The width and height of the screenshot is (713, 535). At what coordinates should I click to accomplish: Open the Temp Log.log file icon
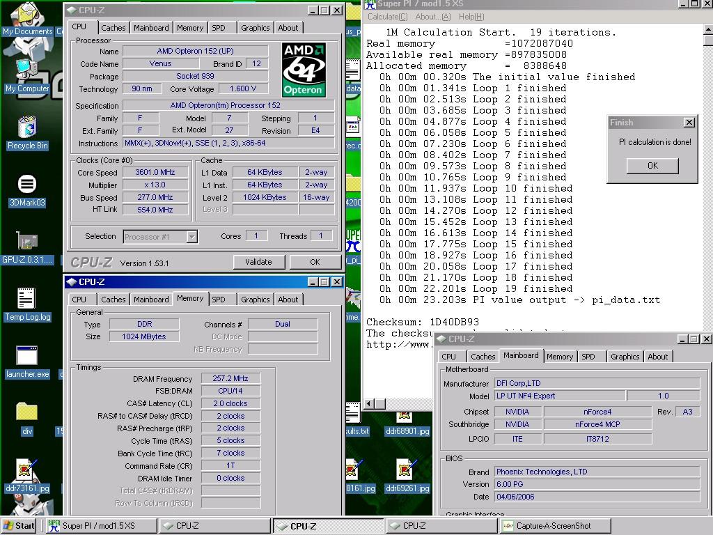point(27,304)
